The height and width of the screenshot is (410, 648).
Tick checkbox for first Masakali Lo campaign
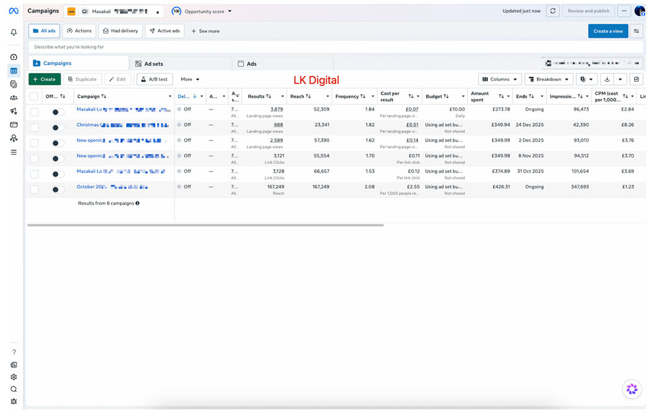34,112
